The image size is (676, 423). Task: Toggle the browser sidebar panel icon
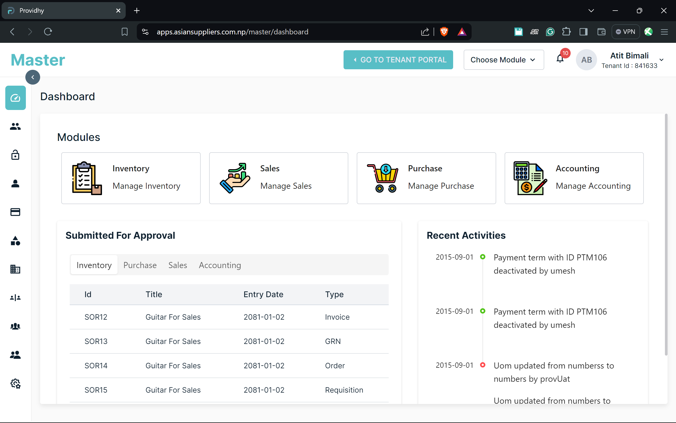pyautogui.click(x=583, y=32)
